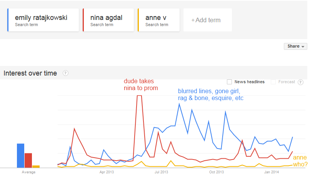Click the blue average bar
The image size is (310, 176).
tap(20, 156)
